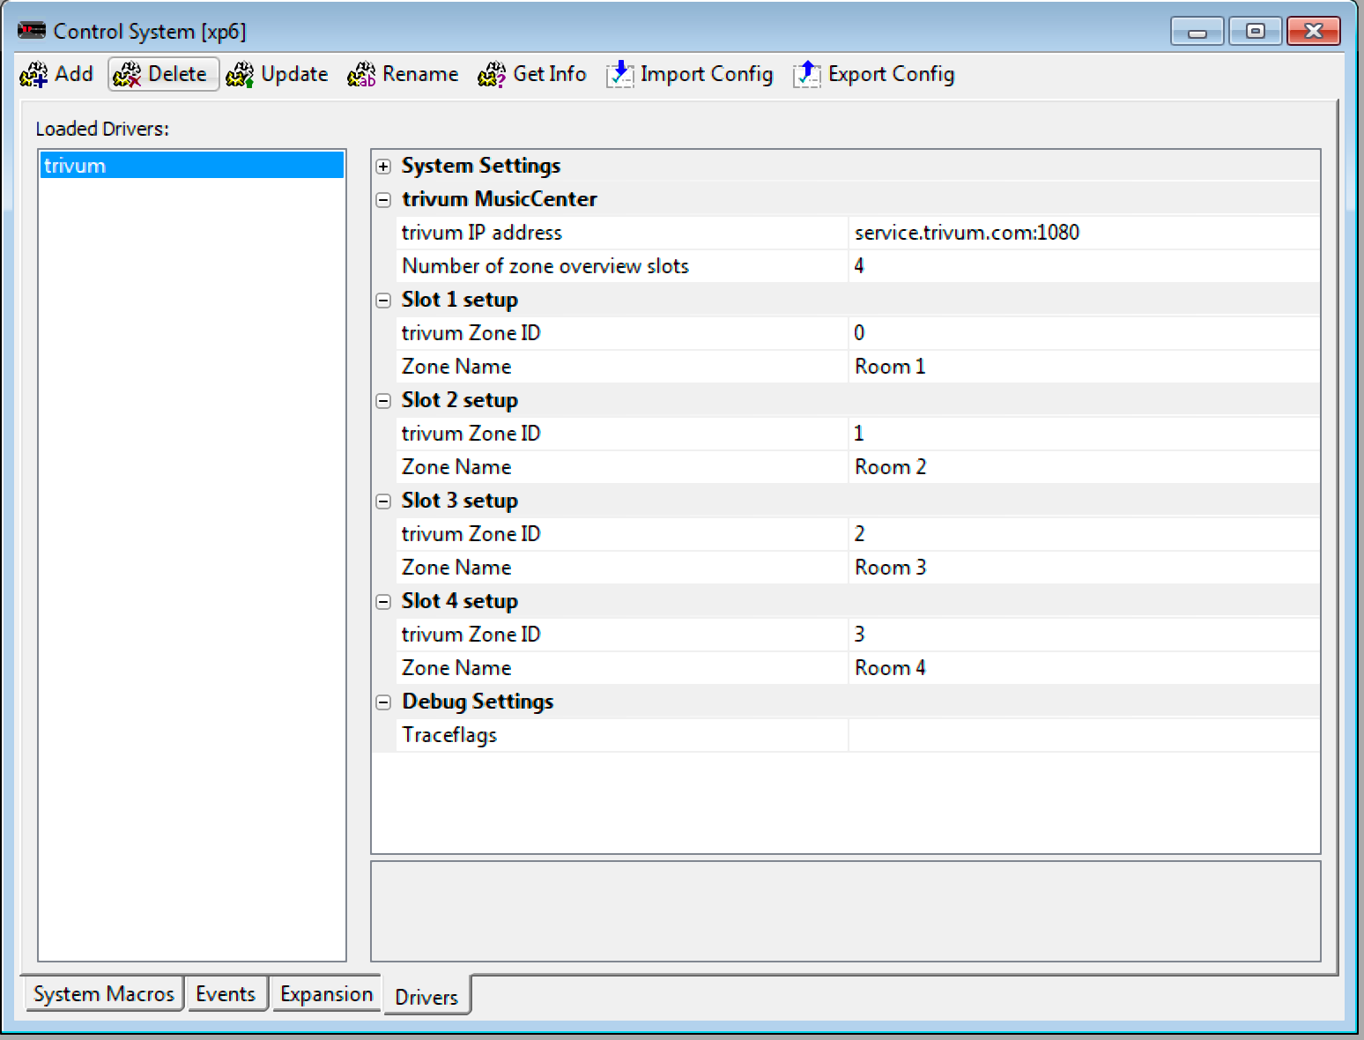Edit Slot 2 trivum Zone ID value 1

point(1084,434)
